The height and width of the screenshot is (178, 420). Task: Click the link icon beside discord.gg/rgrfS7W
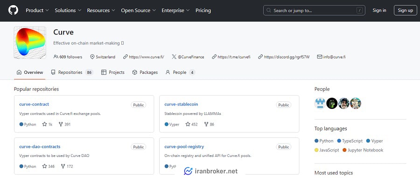[260, 57]
